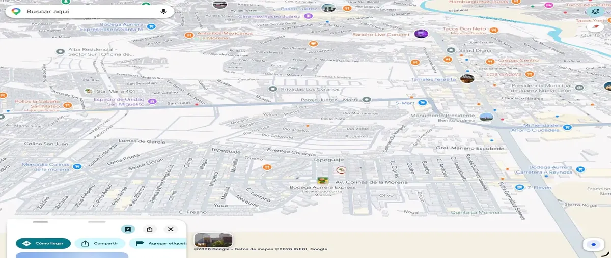The width and height of the screenshot is (611, 258).
Task: Tap the Cómo llegar directions button
Action: pyautogui.click(x=43, y=243)
